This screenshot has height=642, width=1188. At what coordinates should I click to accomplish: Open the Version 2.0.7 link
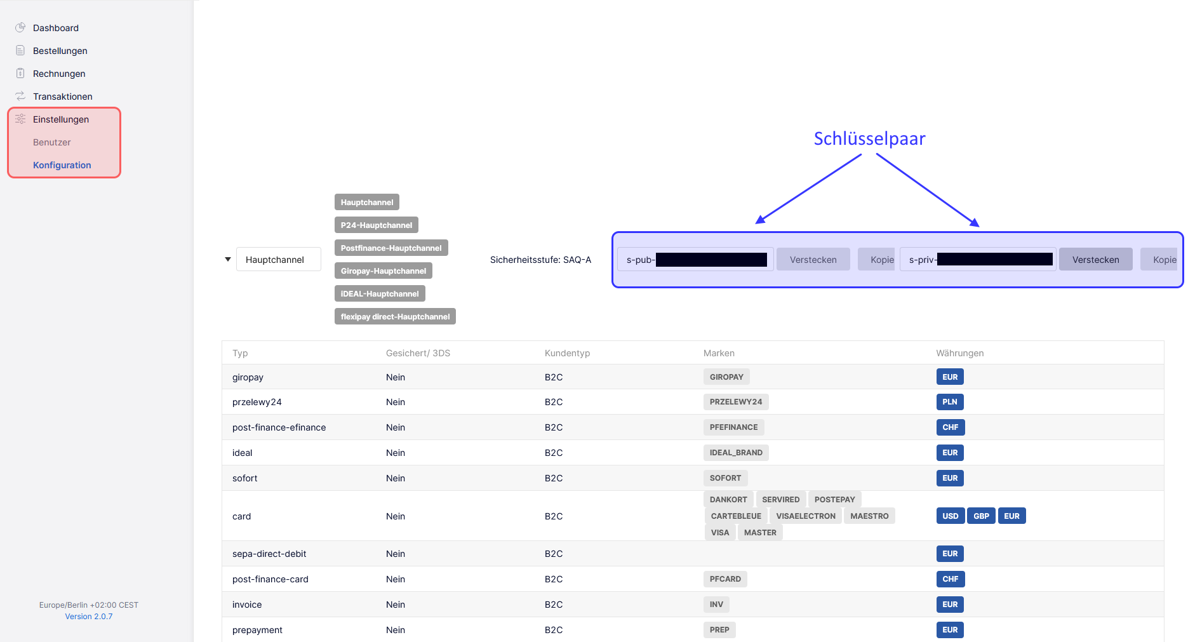88,616
